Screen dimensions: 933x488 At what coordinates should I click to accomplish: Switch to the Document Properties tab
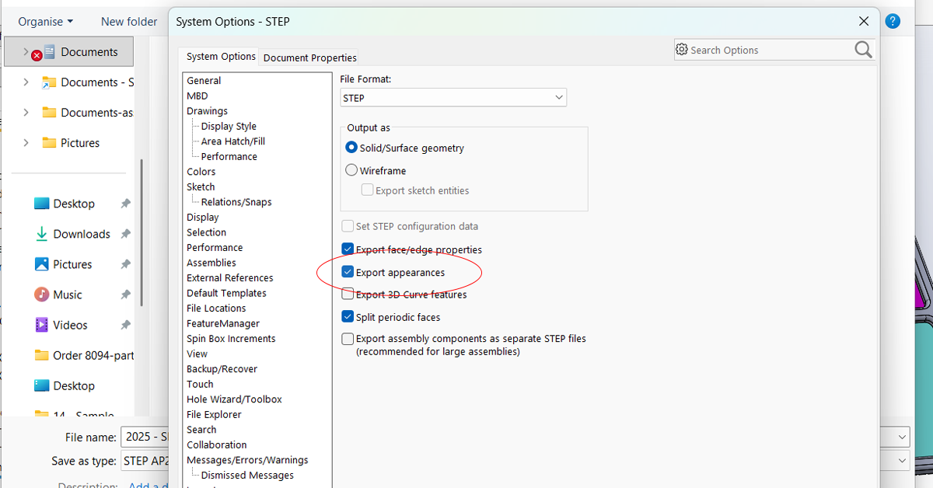(x=309, y=58)
